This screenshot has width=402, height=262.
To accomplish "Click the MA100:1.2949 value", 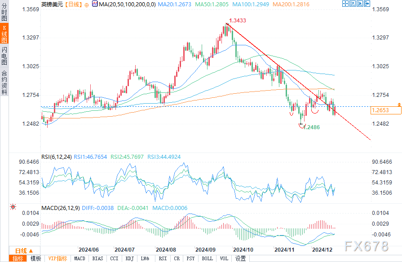I will click(x=251, y=4).
